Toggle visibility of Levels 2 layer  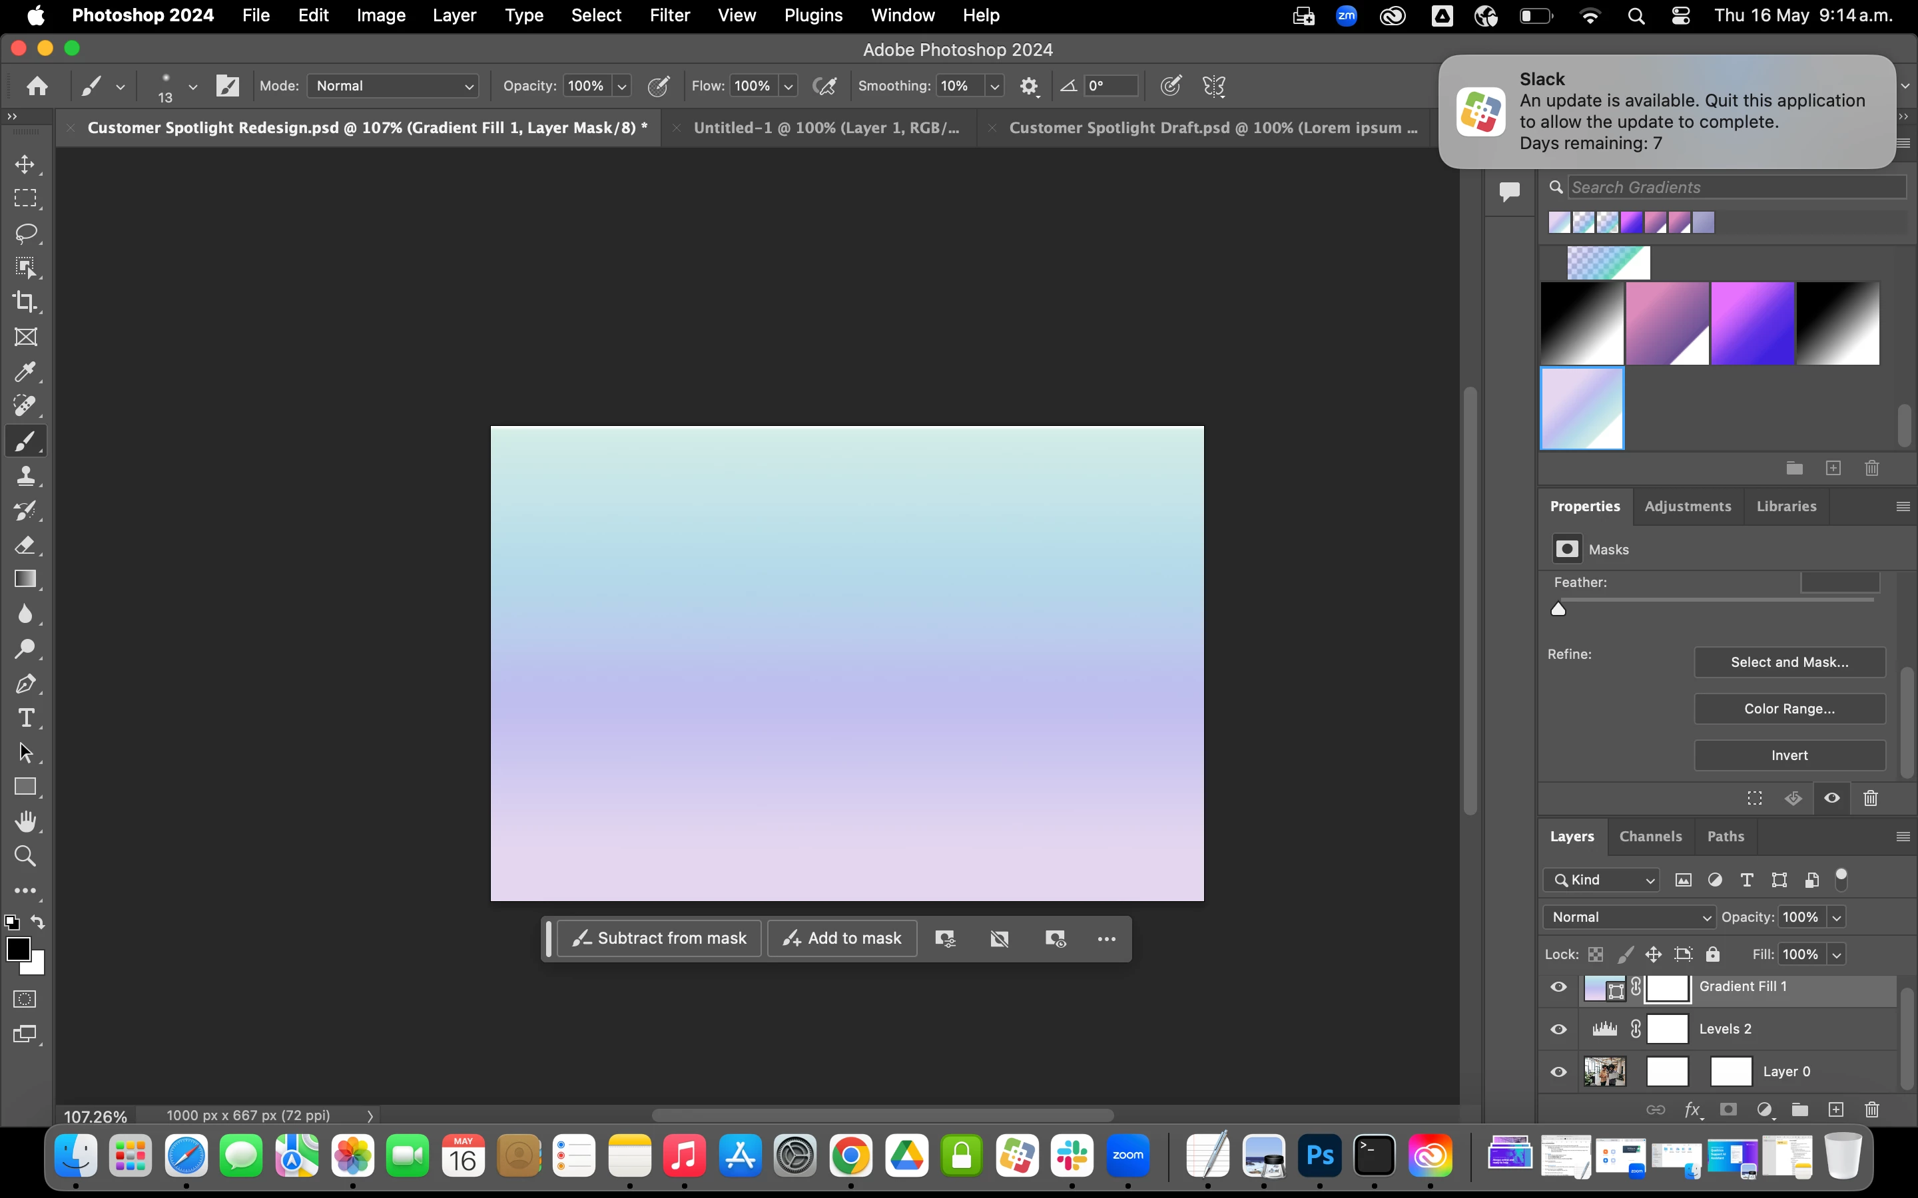[1558, 1029]
